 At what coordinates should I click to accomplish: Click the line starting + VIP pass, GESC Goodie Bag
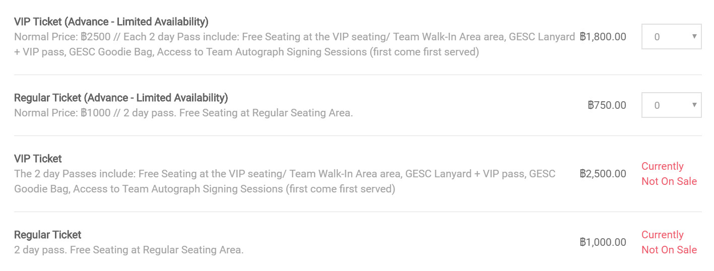pos(246,52)
